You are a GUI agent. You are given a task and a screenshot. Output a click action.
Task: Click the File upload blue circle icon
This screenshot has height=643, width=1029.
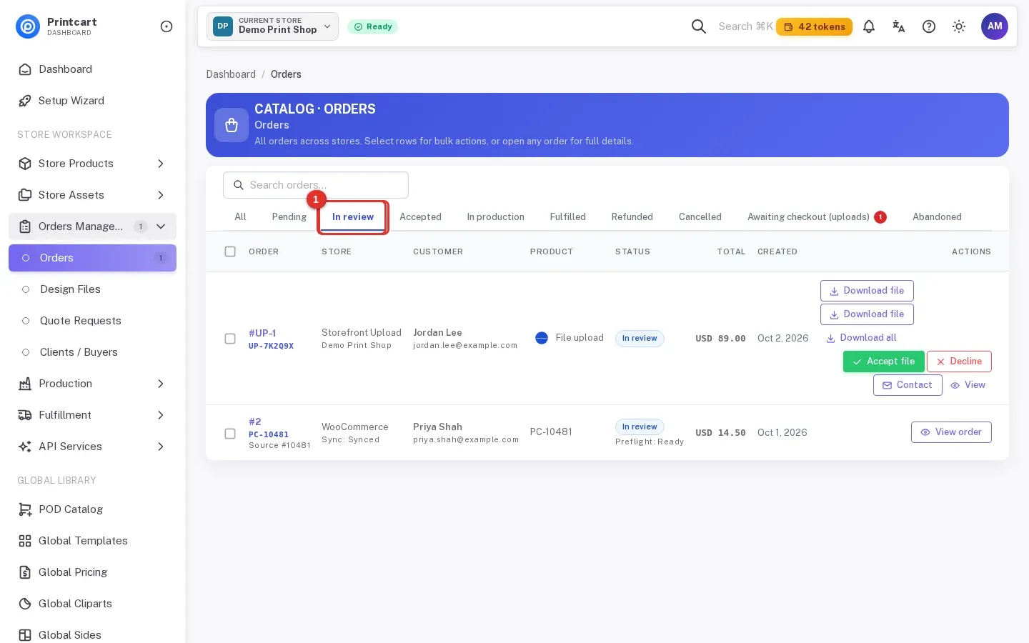point(542,338)
